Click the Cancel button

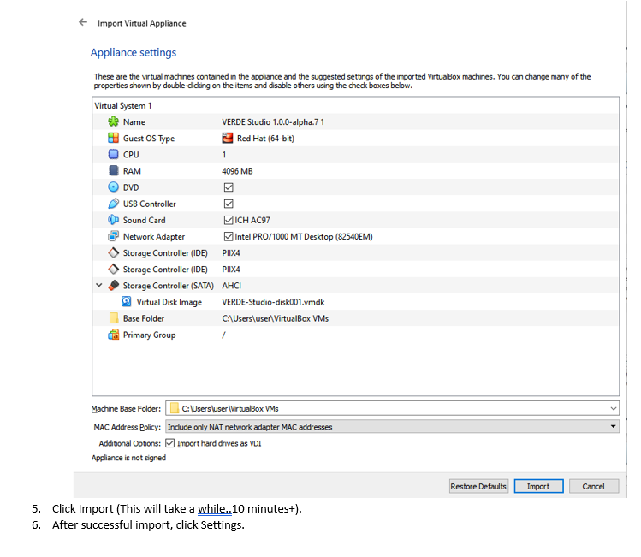(x=594, y=486)
